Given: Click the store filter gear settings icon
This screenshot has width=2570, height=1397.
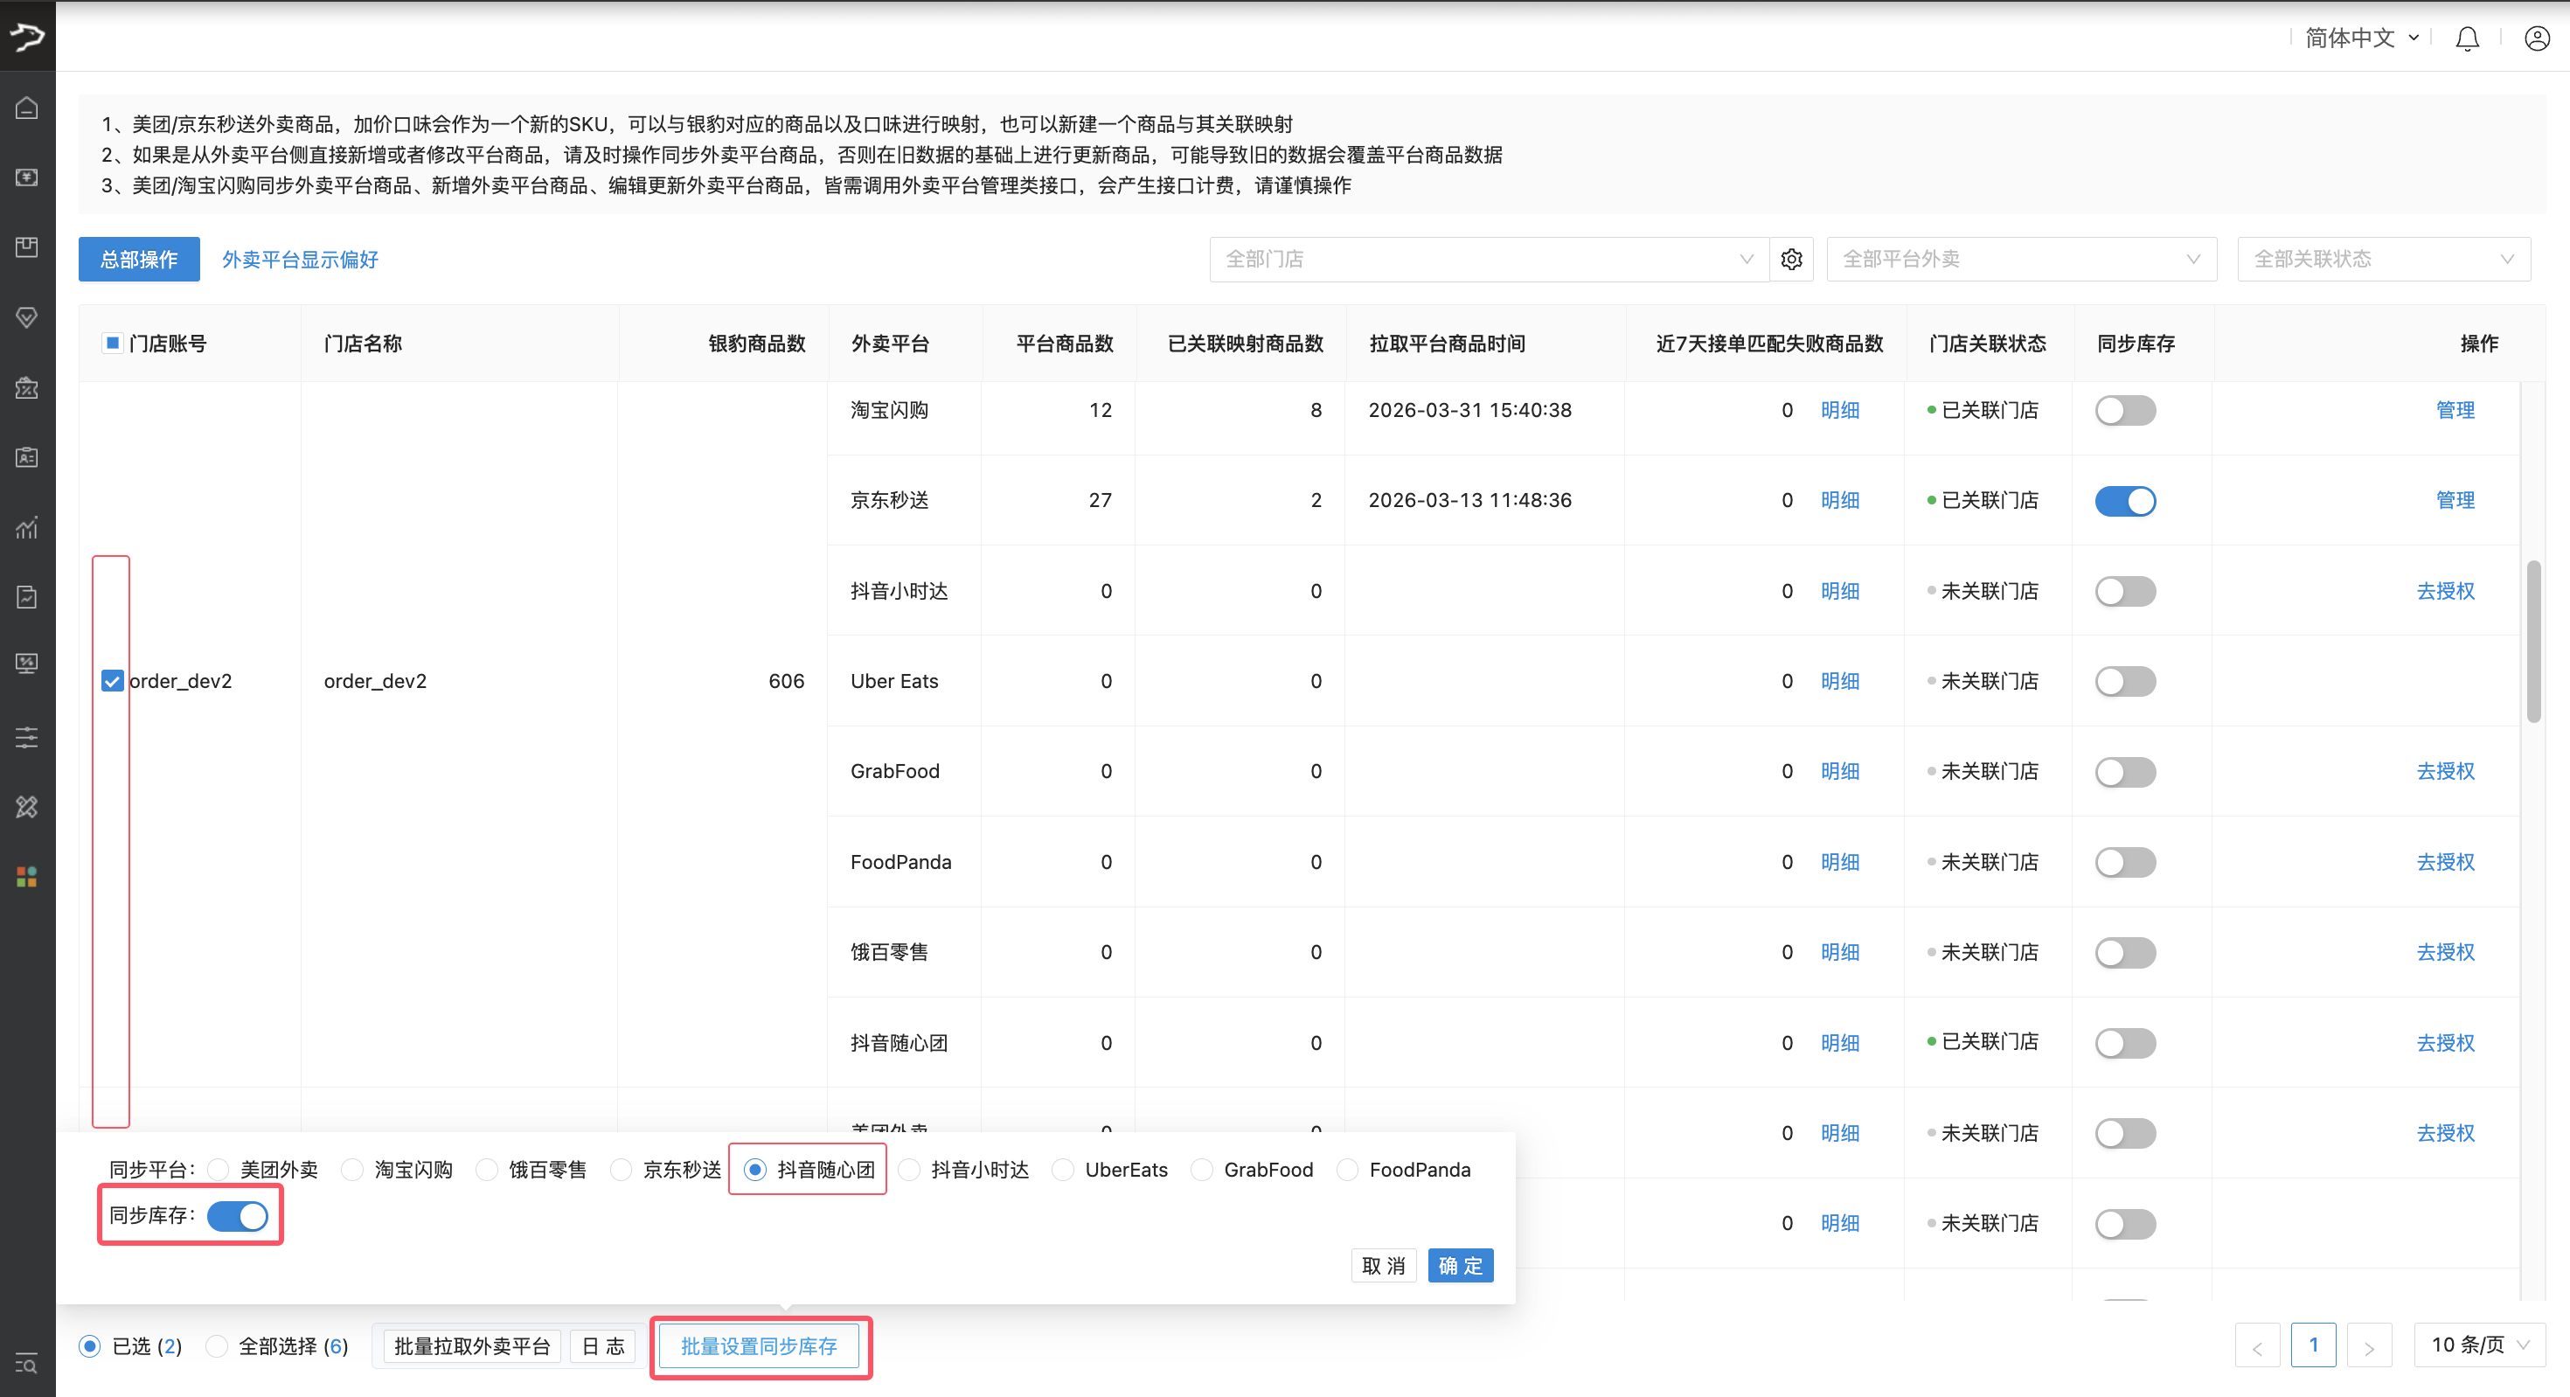Looking at the screenshot, I should (x=1792, y=260).
